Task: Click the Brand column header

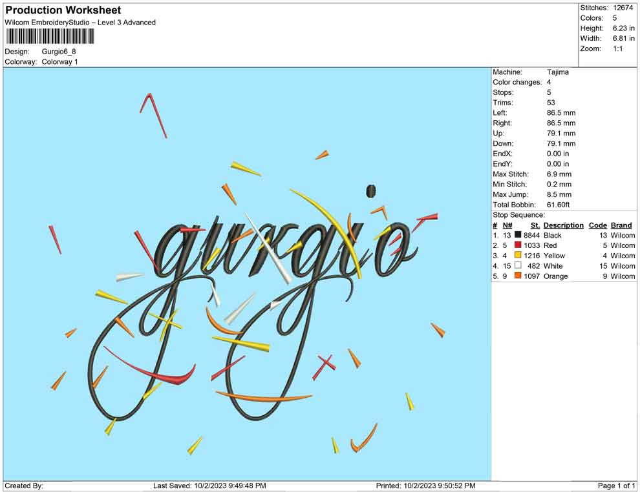Action: (x=621, y=225)
